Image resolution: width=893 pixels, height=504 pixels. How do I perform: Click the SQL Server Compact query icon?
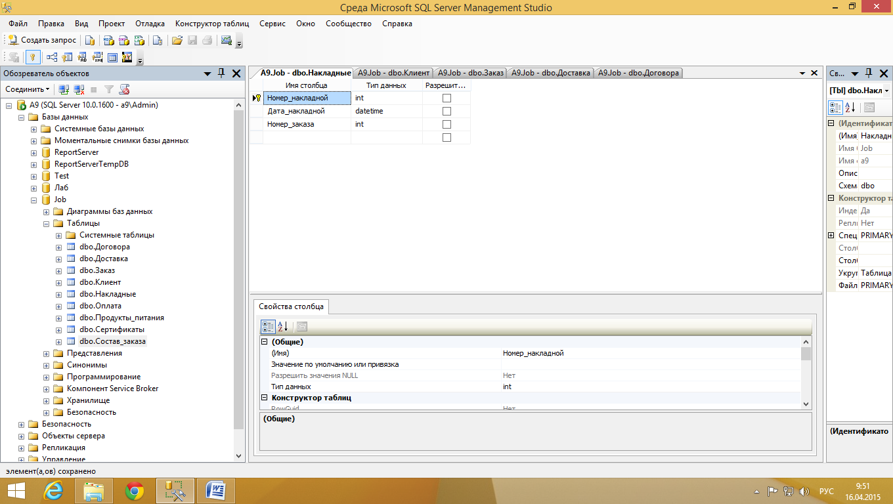(158, 40)
